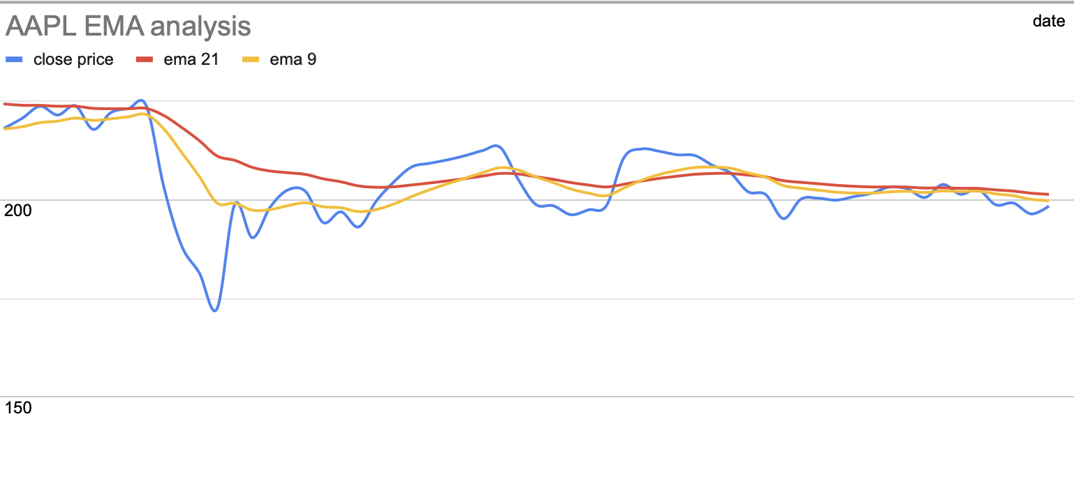Click the red ema 21 legend swatch
The width and height of the screenshot is (1074, 481).
pos(144,60)
